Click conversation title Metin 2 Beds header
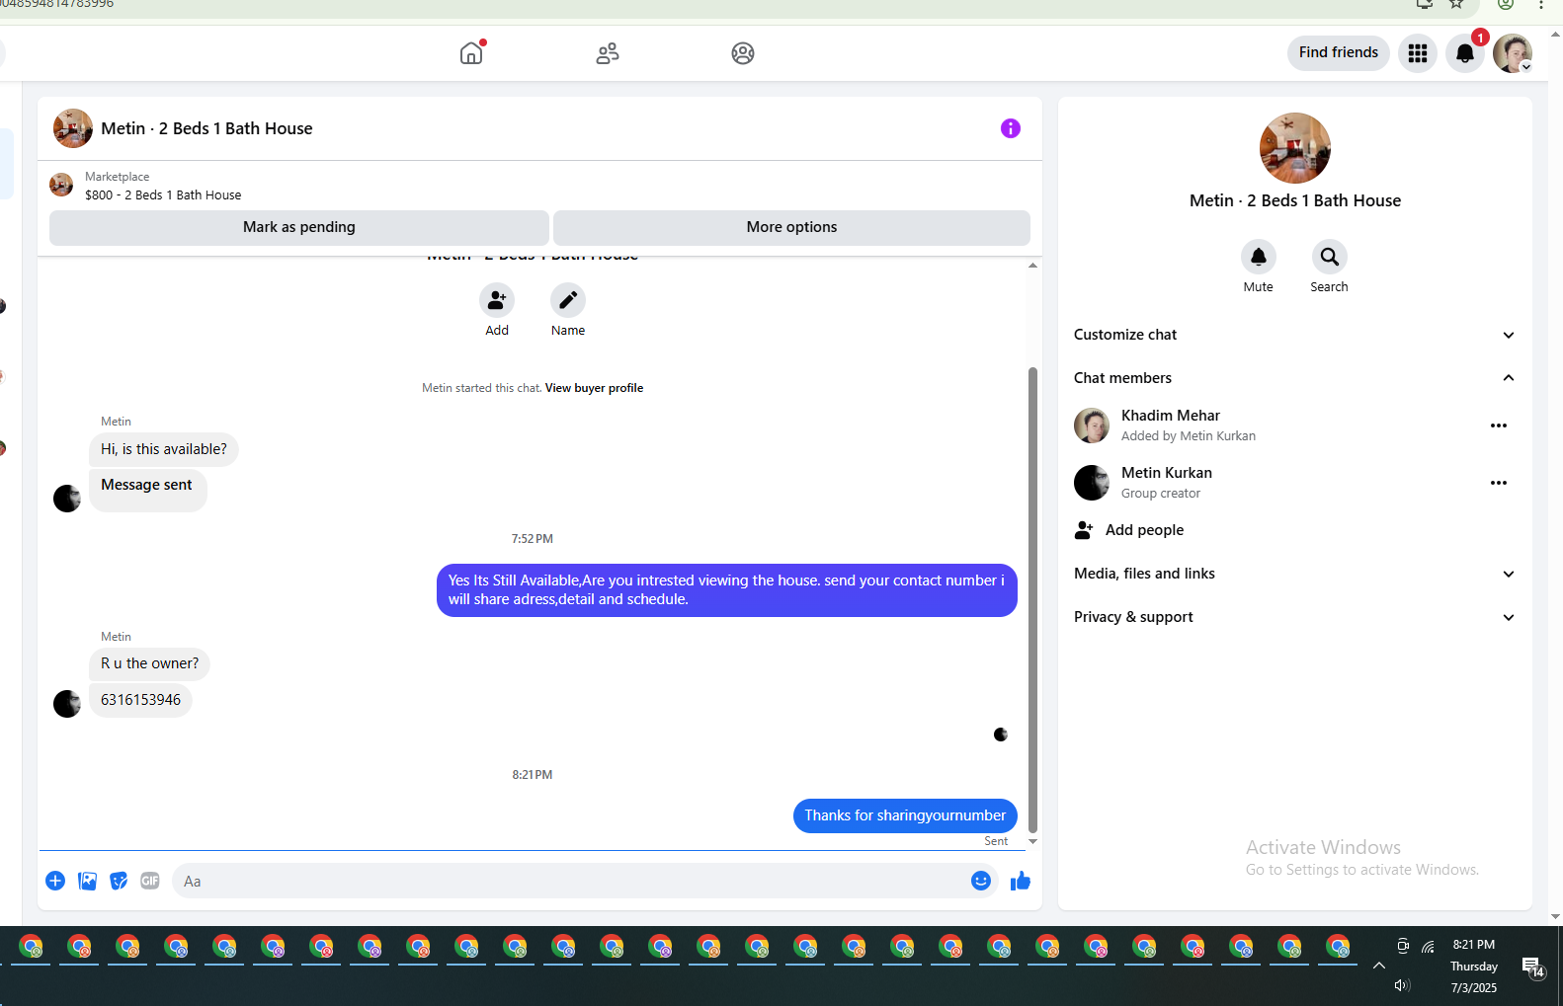Screen dimensions: 1563x1006 206,128
